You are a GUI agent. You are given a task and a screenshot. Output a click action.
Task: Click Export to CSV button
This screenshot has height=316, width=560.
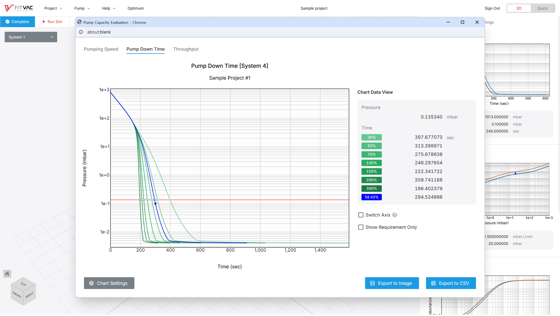coord(451,283)
